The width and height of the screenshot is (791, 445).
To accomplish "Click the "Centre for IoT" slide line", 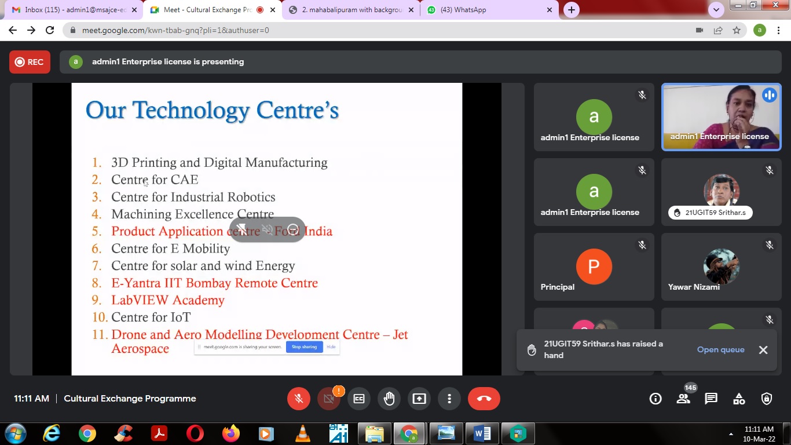I will coord(151,317).
